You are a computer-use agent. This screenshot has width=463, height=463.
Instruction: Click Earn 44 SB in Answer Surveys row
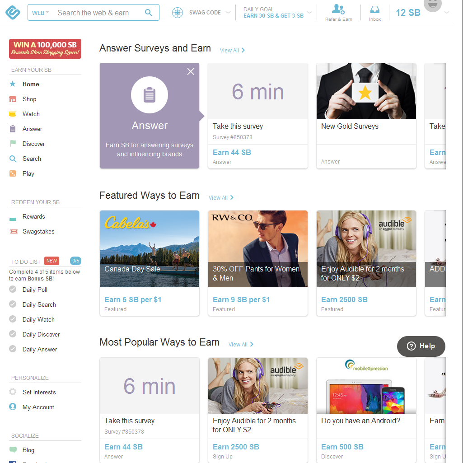tap(232, 152)
